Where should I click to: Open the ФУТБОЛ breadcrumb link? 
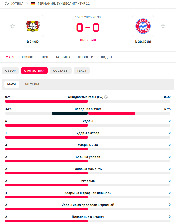pyautogui.click(x=17, y=3)
